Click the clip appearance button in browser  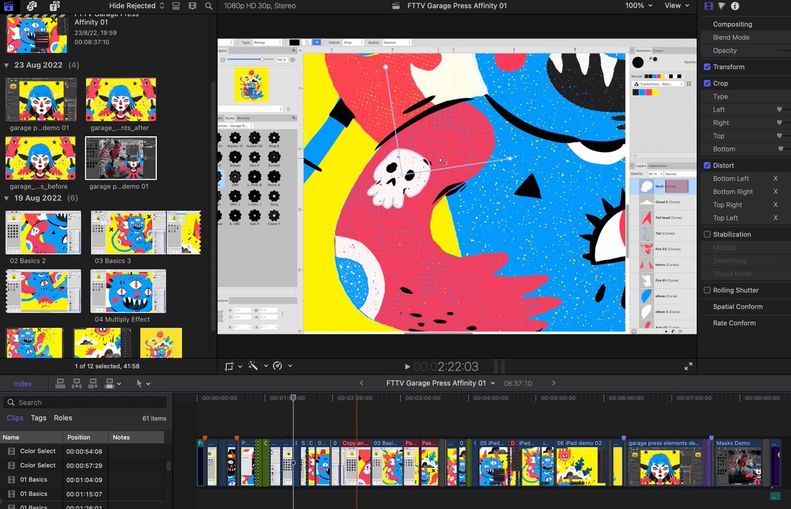point(175,5)
